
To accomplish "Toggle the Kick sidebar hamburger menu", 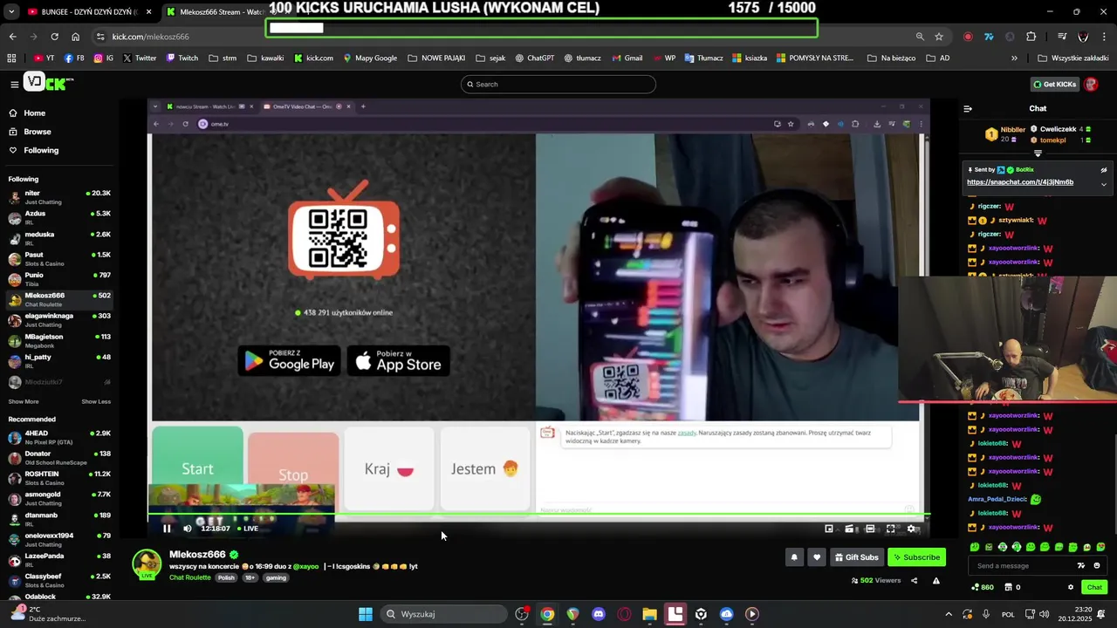I will pos(14,85).
